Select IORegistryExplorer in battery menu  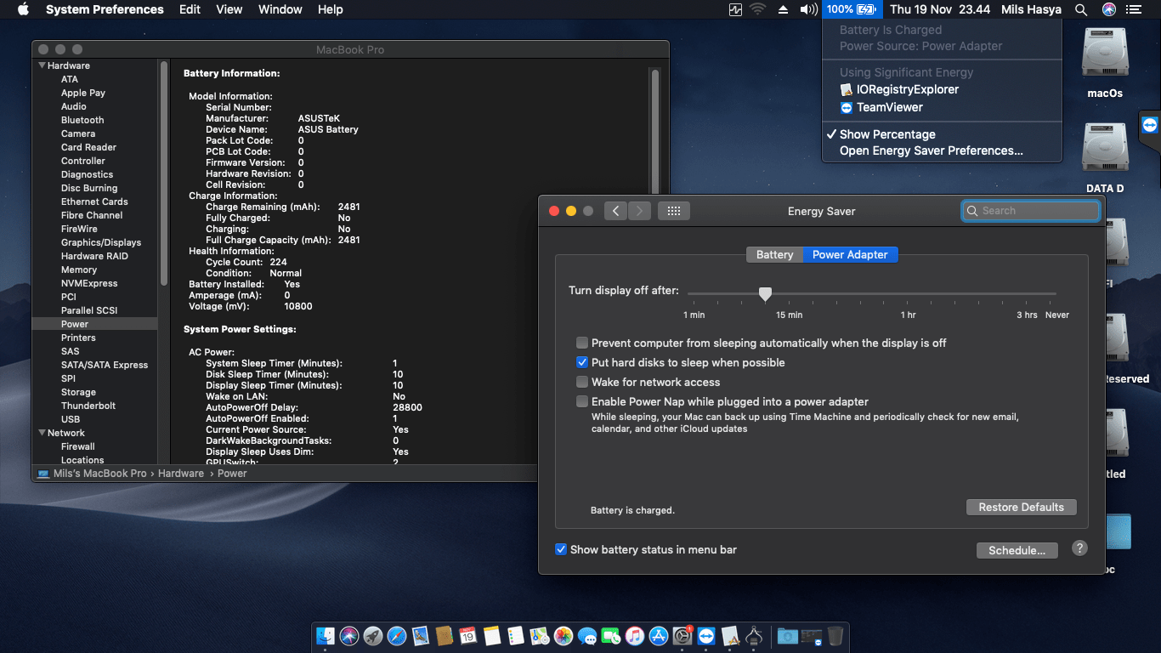coord(907,89)
